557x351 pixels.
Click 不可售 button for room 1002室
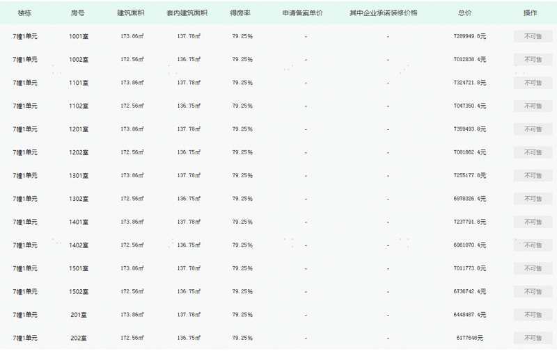click(533, 60)
